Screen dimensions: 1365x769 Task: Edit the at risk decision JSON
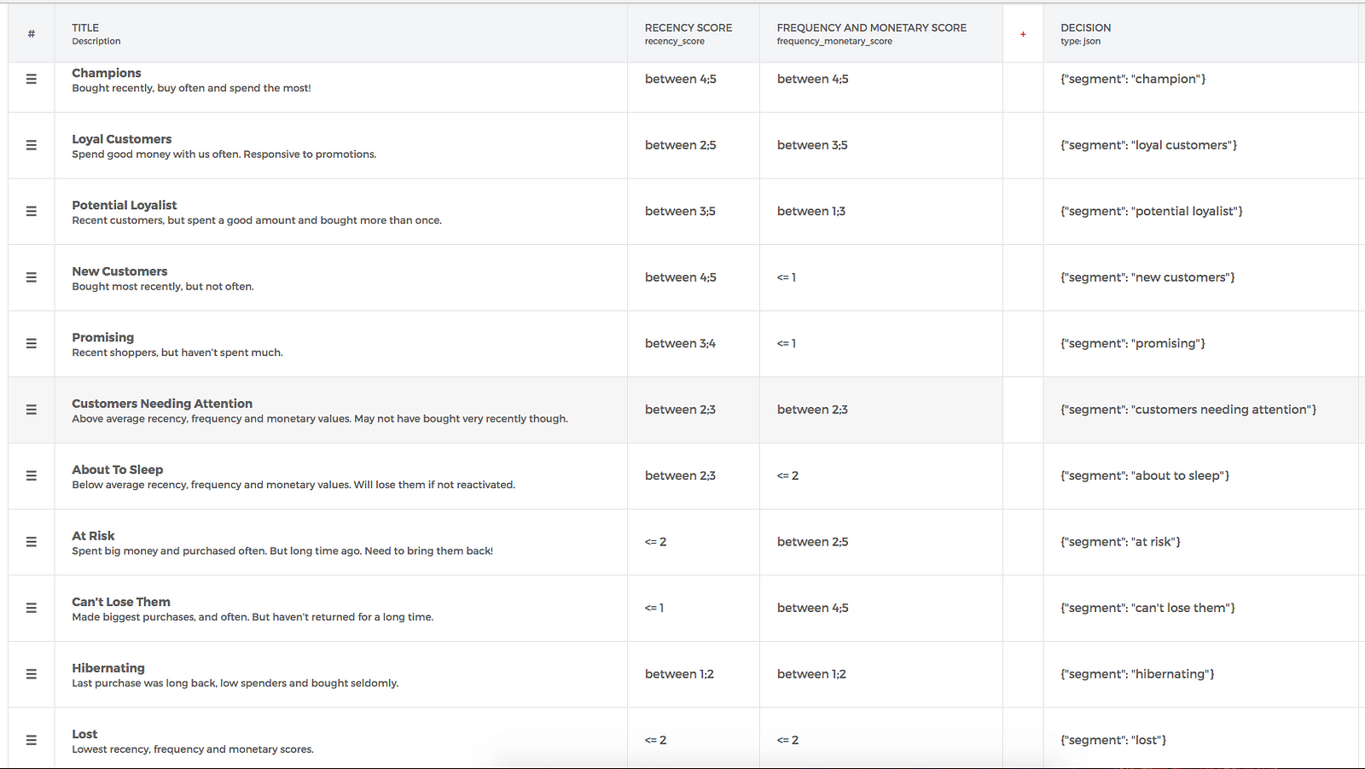coord(1121,542)
